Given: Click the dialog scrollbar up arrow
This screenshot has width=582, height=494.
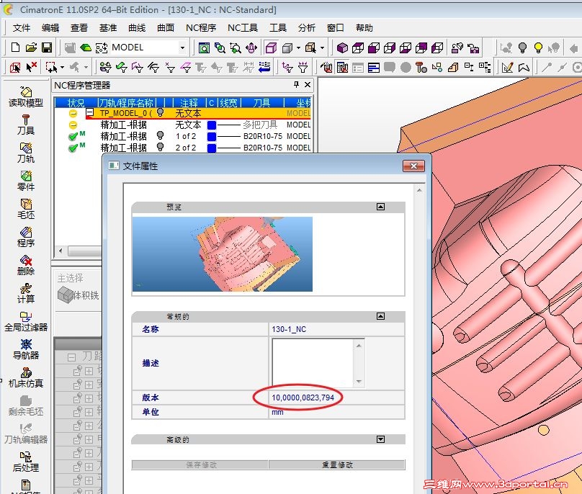Looking at the screenshot, I should point(419,190).
